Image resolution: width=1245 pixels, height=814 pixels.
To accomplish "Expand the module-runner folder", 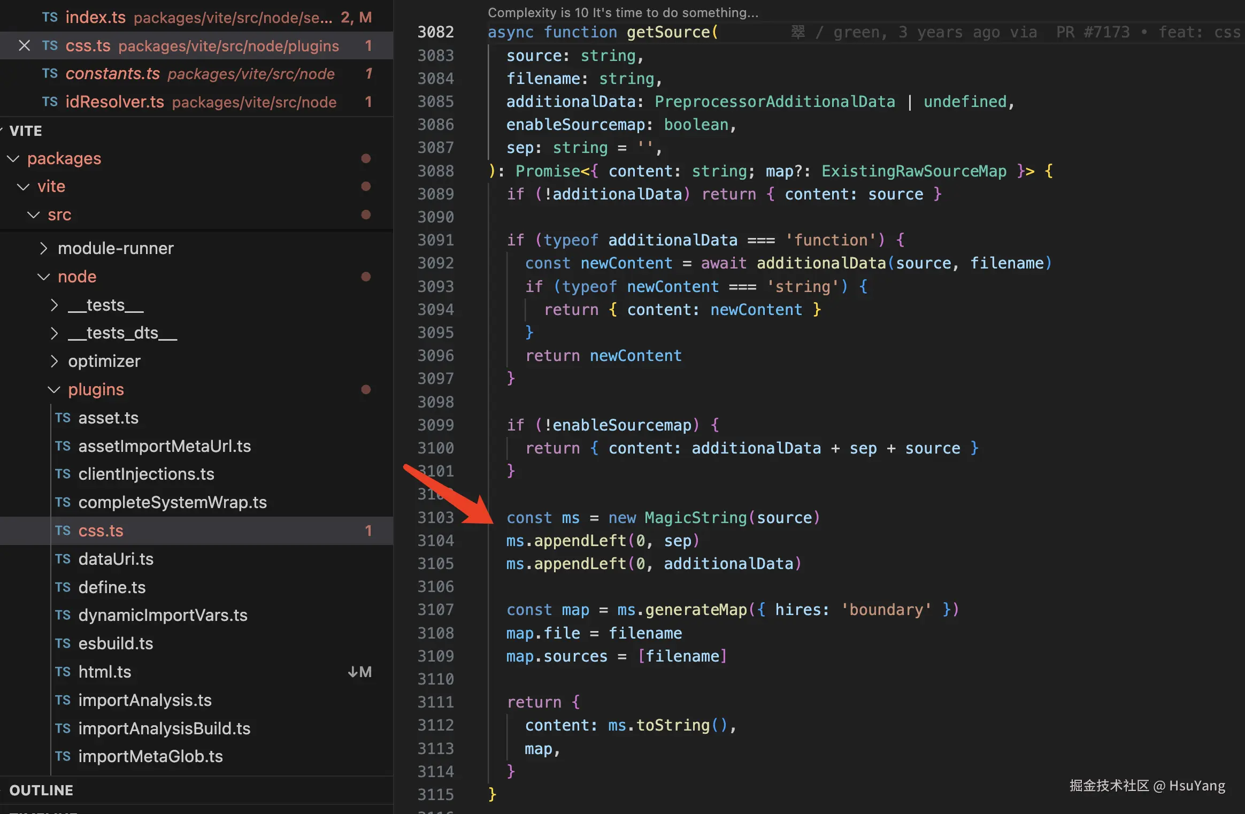I will [44, 248].
